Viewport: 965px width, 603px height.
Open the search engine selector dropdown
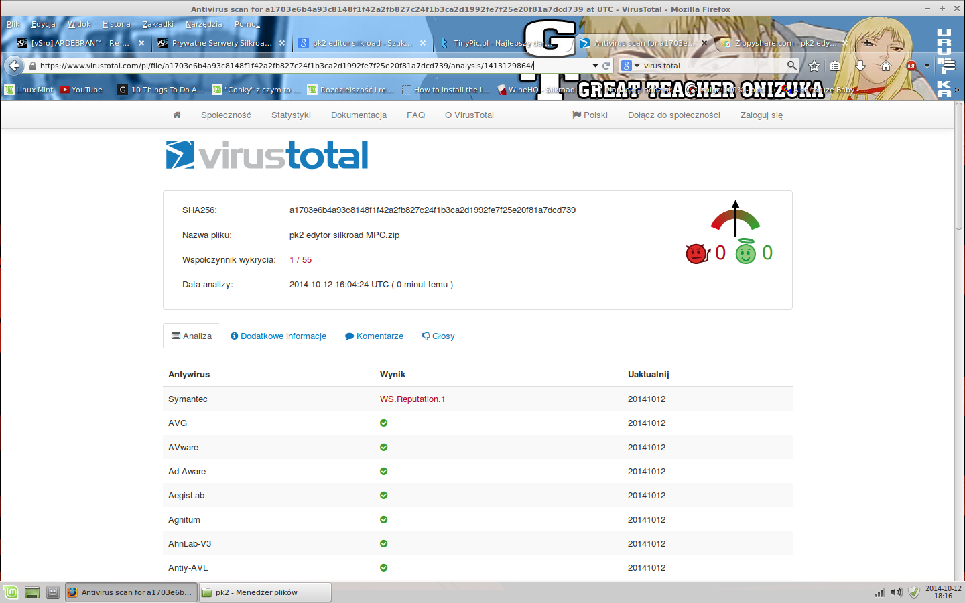630,66
